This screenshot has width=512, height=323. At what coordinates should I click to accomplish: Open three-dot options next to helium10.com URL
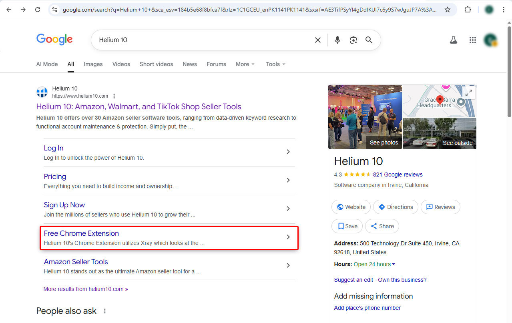(114, 96)
